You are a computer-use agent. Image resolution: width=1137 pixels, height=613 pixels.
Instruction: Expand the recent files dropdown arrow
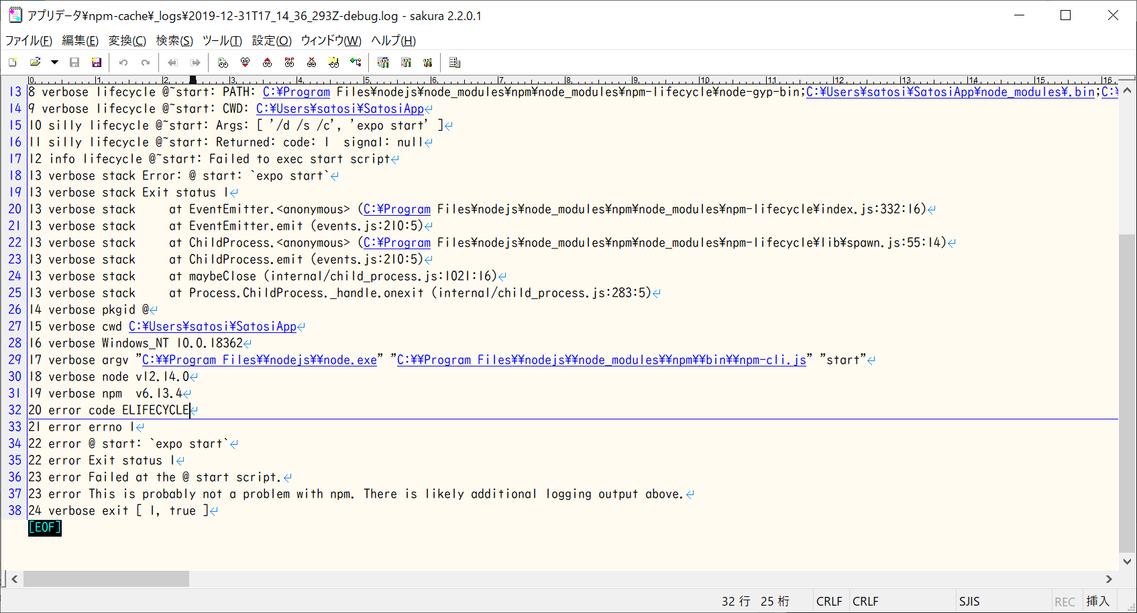(x=54, y=62)
